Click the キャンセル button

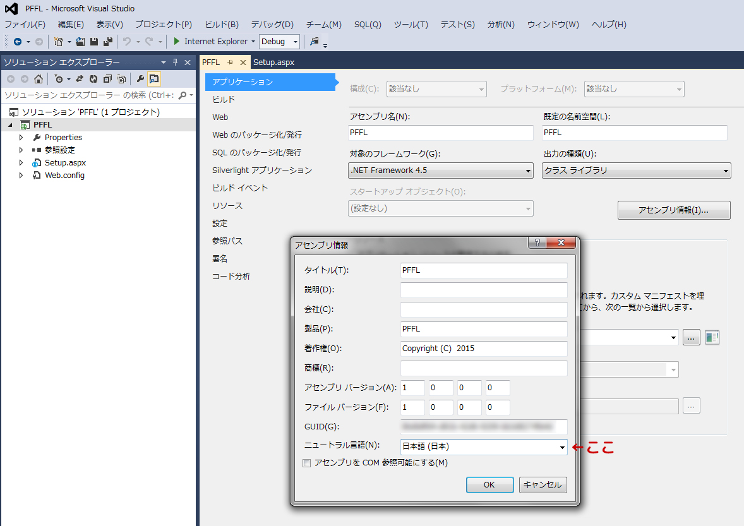(543, 485)
